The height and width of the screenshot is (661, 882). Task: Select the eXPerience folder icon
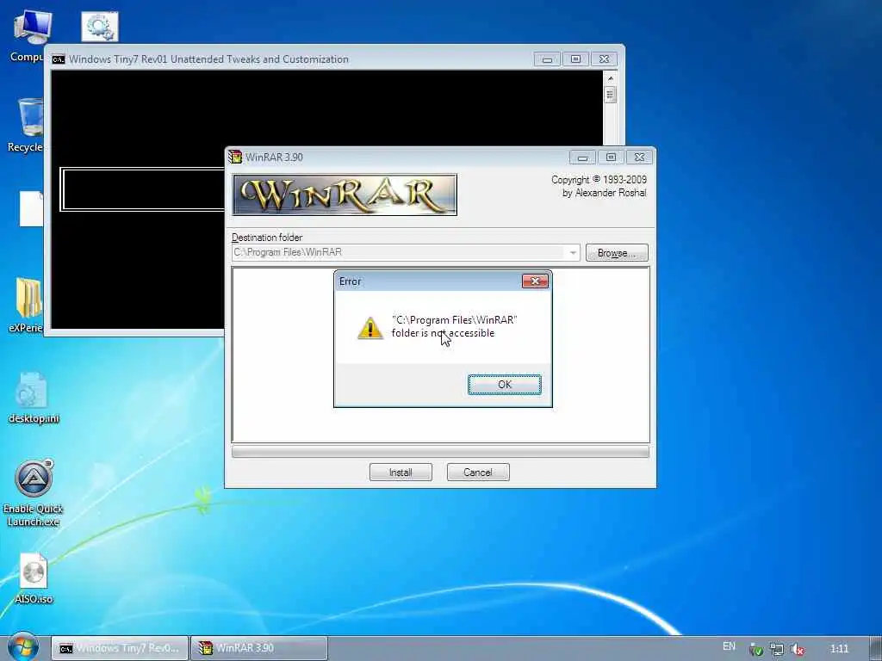(x=27, y=306)
